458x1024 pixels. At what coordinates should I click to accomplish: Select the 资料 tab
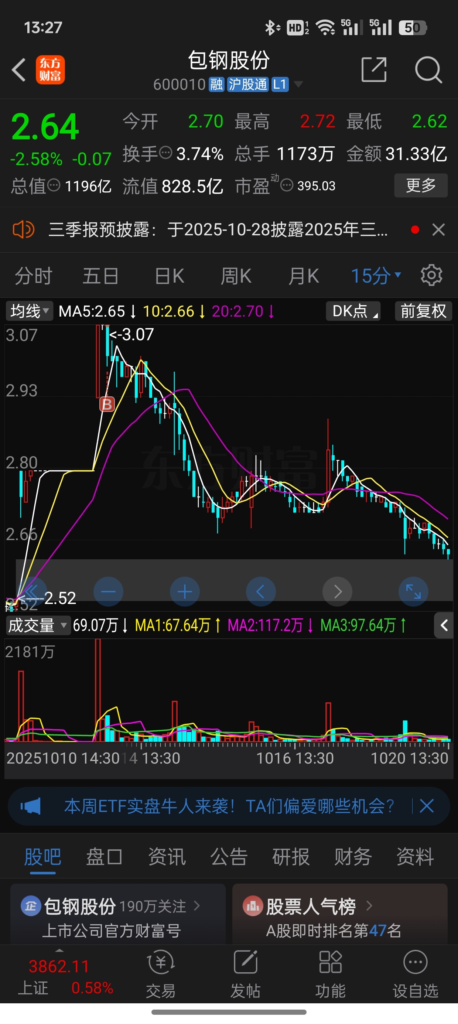tap(415, 857)
